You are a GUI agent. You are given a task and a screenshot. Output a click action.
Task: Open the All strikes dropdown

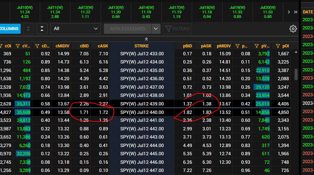[x=75, y=29]
